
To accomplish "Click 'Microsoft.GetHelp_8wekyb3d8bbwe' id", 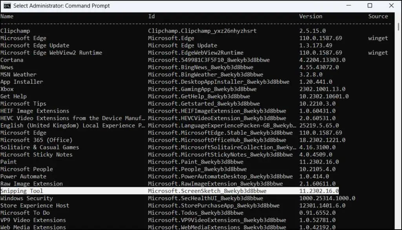I will click(199, 96).
